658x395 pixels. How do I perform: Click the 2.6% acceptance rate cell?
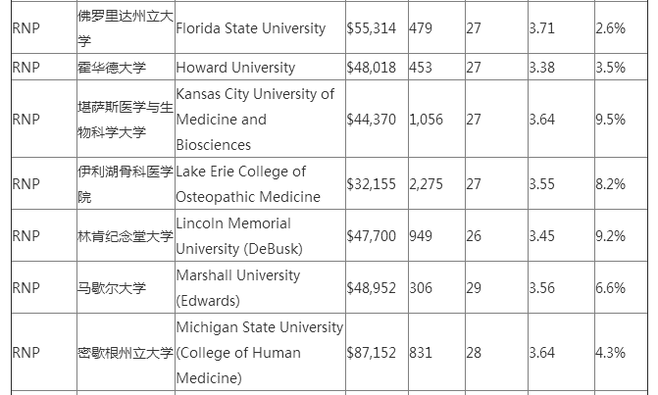click(610, 28)
